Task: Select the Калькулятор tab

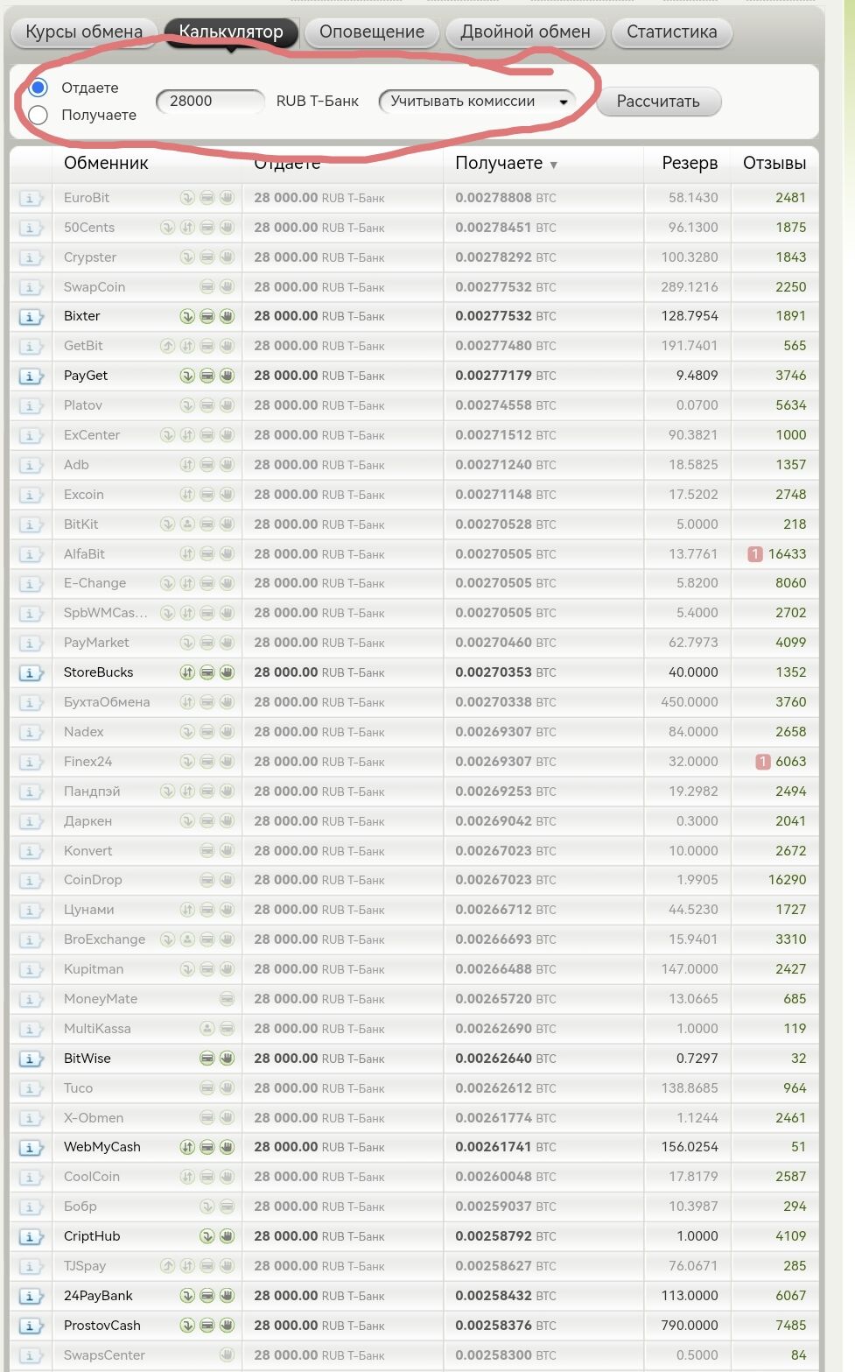Action: coord(231,32)
